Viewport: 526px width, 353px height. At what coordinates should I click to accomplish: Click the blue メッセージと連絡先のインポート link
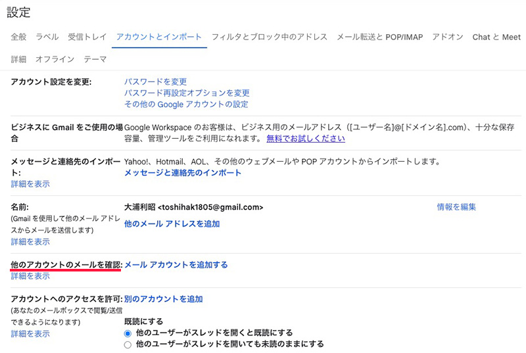pyautogui.click(x=183, y=173)
